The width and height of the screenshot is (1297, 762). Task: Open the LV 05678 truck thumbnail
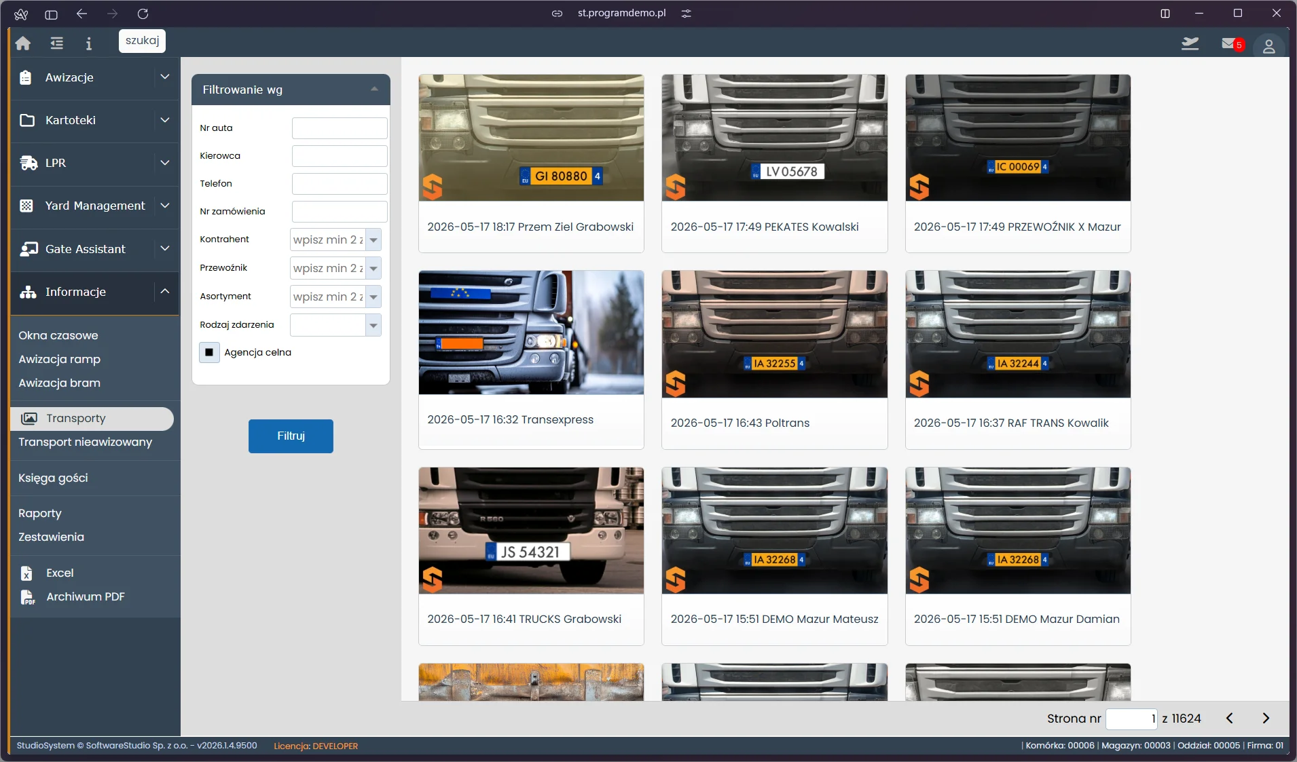tap(774, 138)
